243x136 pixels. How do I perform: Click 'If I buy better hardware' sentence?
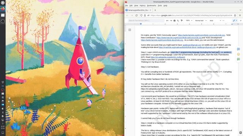click(160, 79)
